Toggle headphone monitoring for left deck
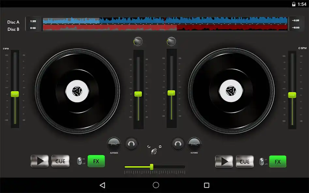The image size is (309, 193). (131, 144)
